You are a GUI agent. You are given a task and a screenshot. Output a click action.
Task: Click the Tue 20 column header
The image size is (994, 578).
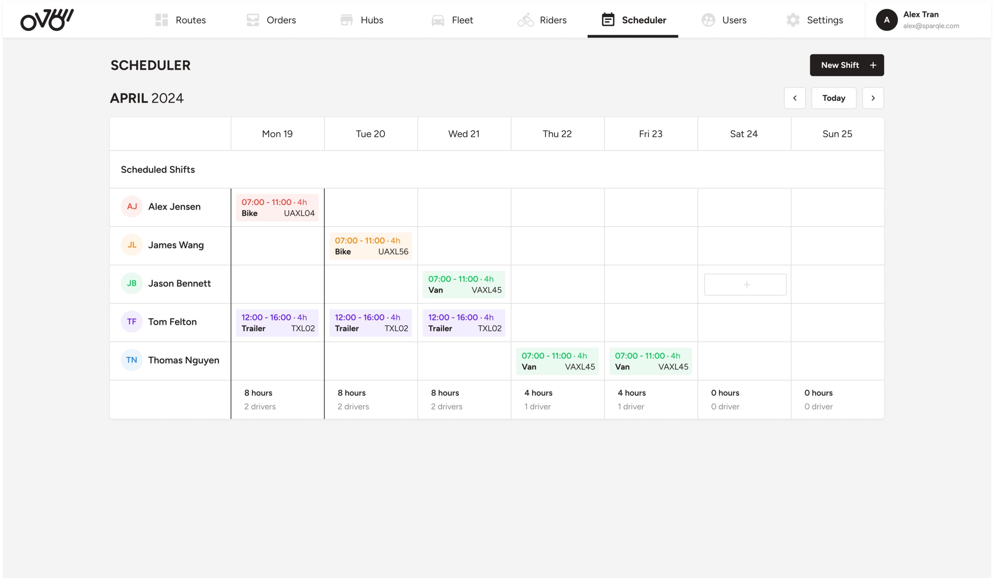(370, 134)
